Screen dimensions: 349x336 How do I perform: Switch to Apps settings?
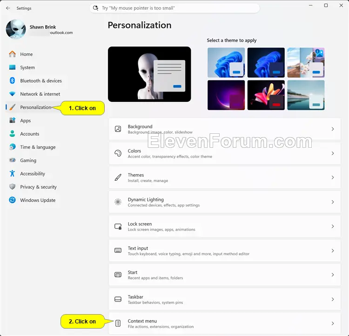tap(26, 121)
